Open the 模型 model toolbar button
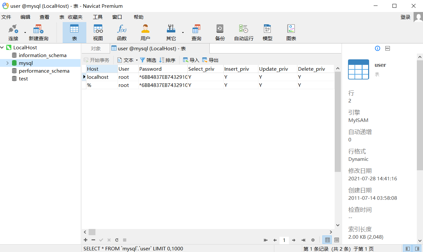Viewport: 423px width, 252px height. (x=267, y=32)
